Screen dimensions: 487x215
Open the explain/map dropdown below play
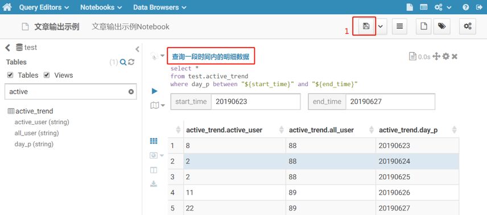[x=158, y=106]
